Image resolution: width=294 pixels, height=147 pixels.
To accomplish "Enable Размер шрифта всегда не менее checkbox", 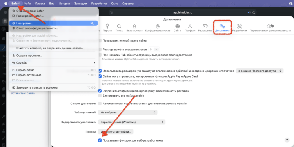I will pyautogui.click(x=100, y=50).
